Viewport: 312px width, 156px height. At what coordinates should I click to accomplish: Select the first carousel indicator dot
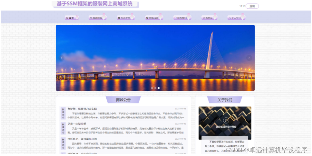pos(152,88)
